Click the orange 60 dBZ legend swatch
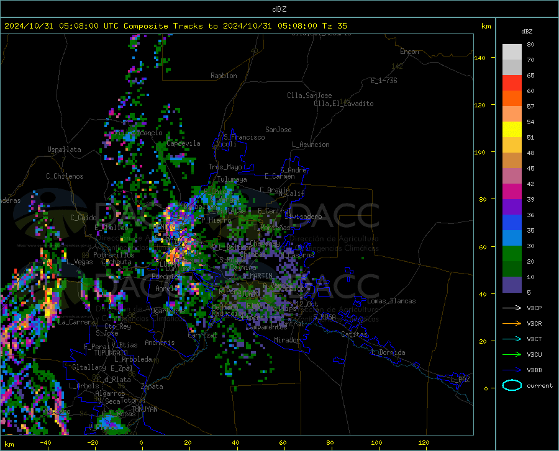The height and width of the screenshot is (451, 559). [x=512, y=98]
